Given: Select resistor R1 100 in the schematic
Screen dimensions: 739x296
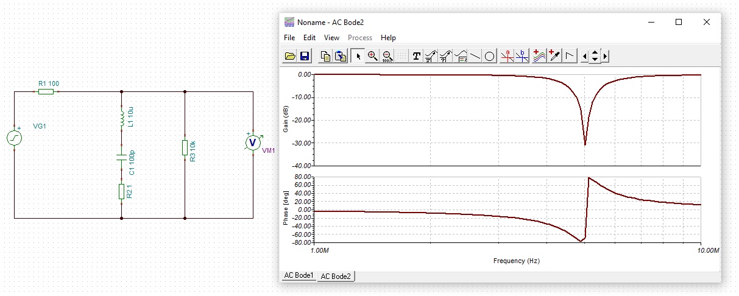Looking at the screenshot, I should (46, 91).
